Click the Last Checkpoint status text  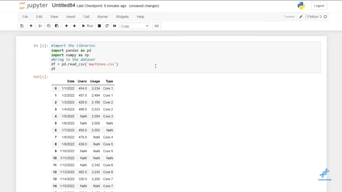(x=101, y=6)
